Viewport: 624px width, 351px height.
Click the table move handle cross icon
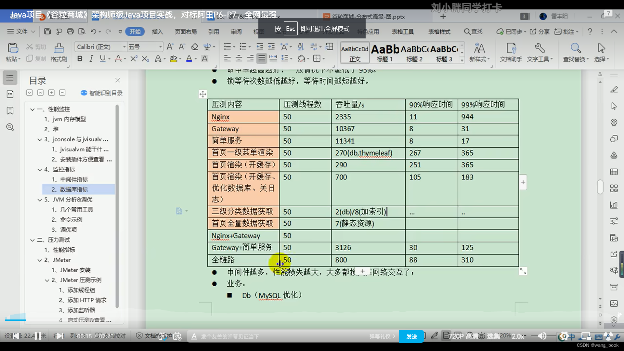[x=203, y=94]
